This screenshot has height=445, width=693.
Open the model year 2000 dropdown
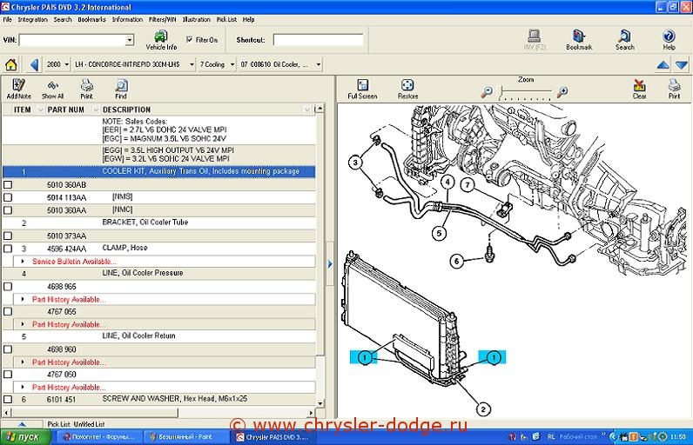(x=66, y=64)
